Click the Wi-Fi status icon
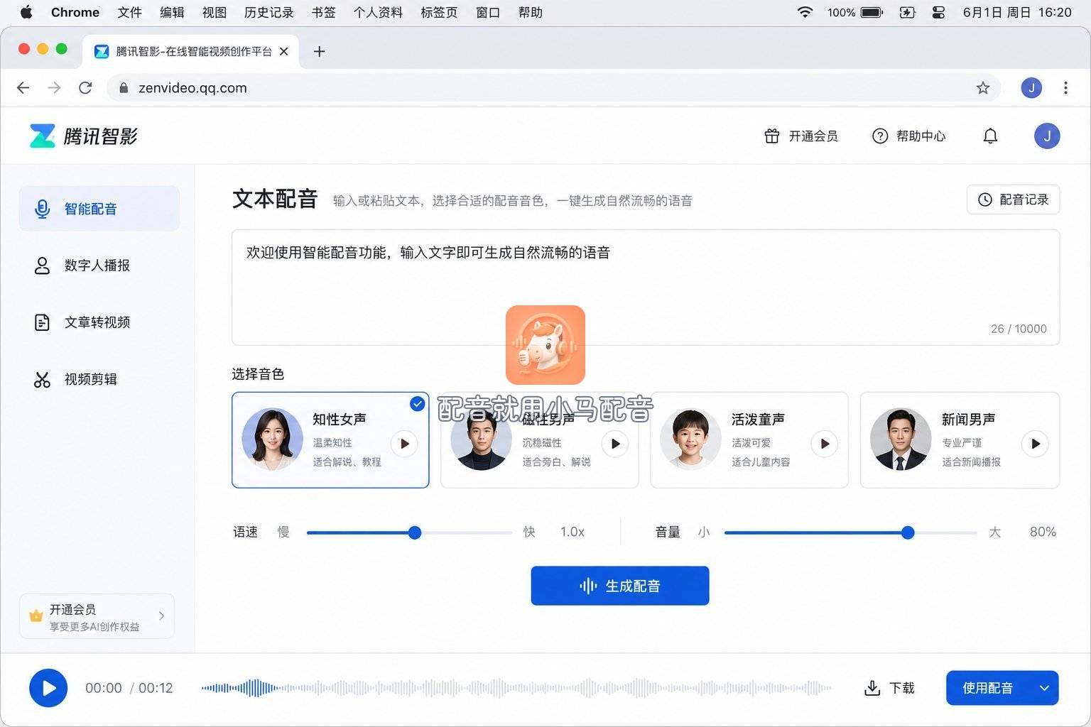The width and height of the screenshot is (1091, 727). point(805,12)
